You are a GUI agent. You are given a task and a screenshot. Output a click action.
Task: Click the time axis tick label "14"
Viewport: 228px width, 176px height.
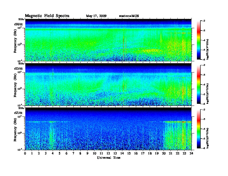(x=122, y=153)
